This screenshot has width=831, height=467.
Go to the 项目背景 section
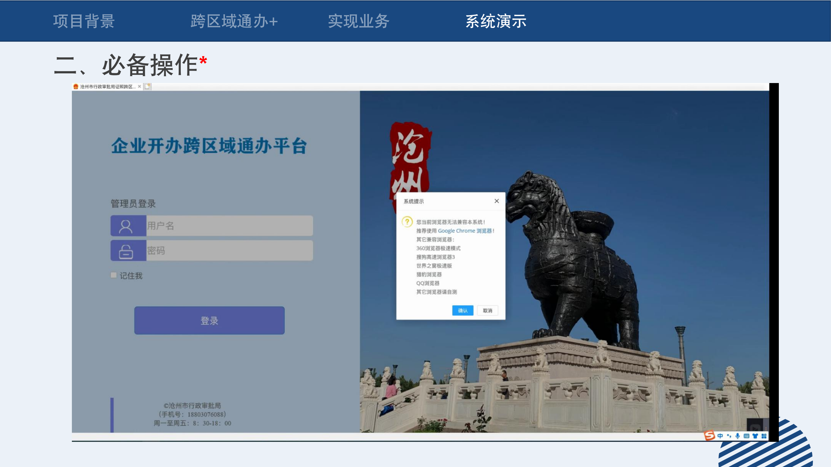[x=84, y=21]
